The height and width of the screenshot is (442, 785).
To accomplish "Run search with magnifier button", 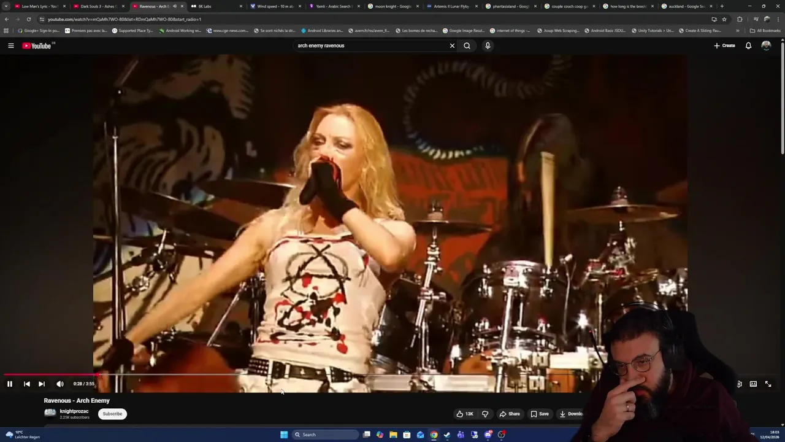I will [467, 45].
